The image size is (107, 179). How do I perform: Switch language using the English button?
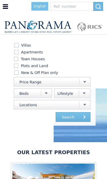(40, 6)
